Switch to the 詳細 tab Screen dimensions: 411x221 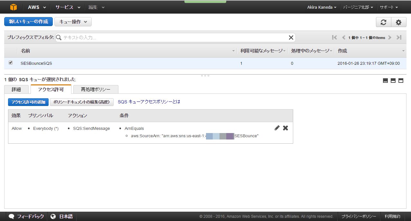point(16,89)
